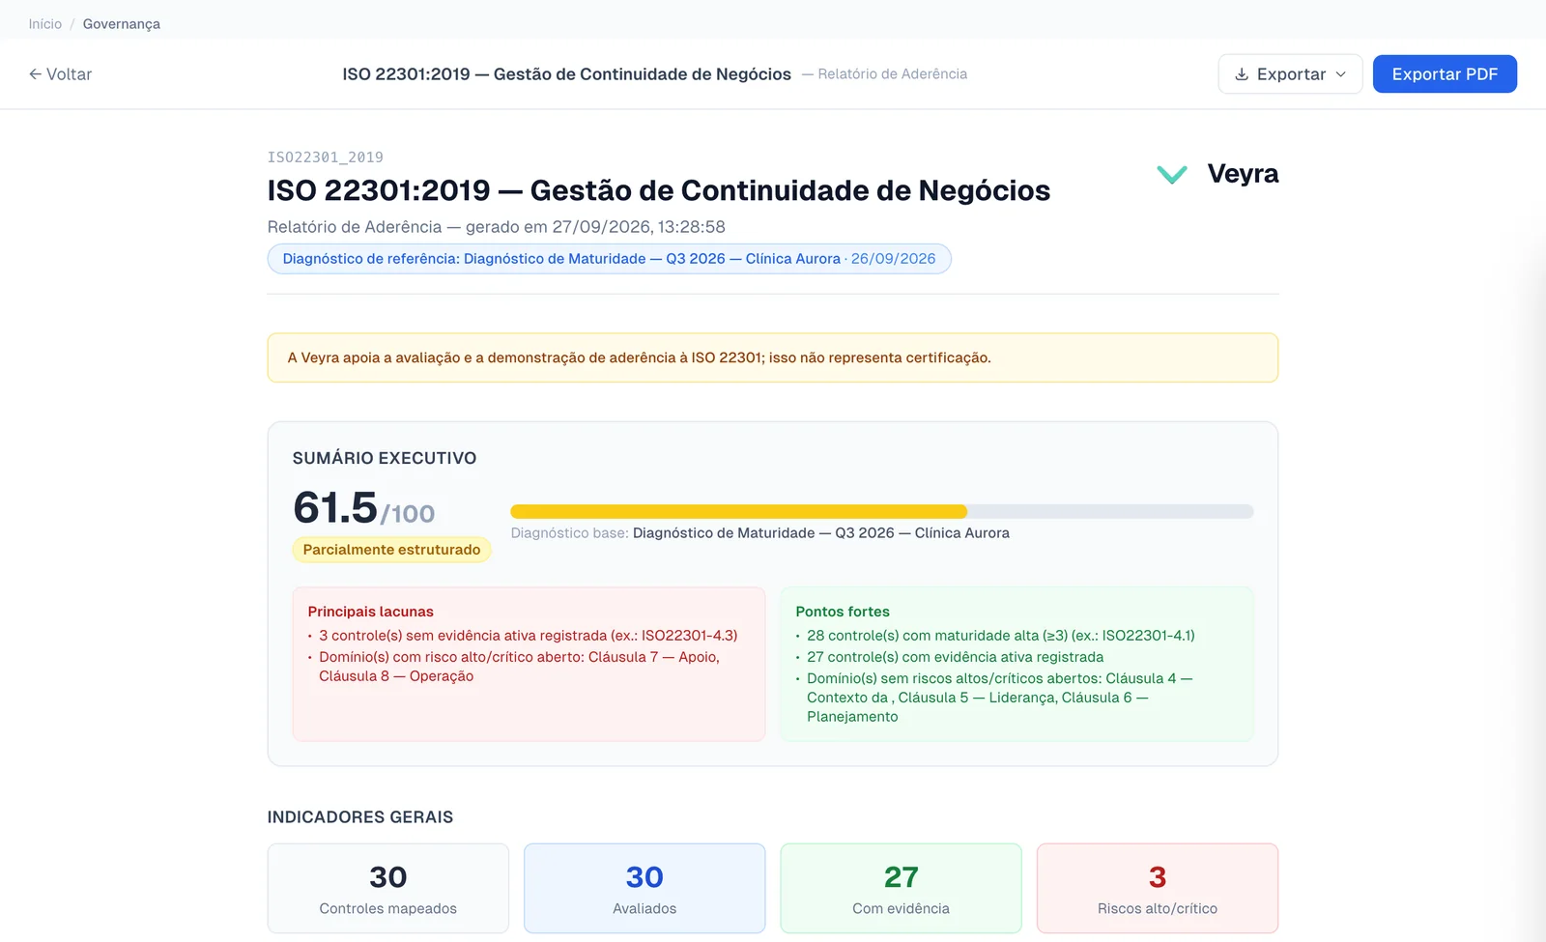Click the Domínio(s) sem riscos altos/críticos line
Viewport: 1546px width, 942px height.
click(x=1000, y=698)
